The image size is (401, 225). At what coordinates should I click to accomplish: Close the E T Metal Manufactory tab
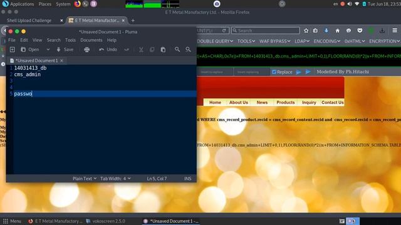[x=123, y=21]
